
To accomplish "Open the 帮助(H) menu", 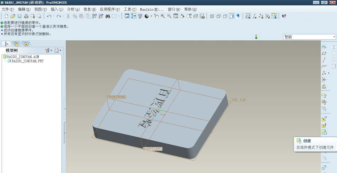I will pyautogui.click(x=190, y=9).
